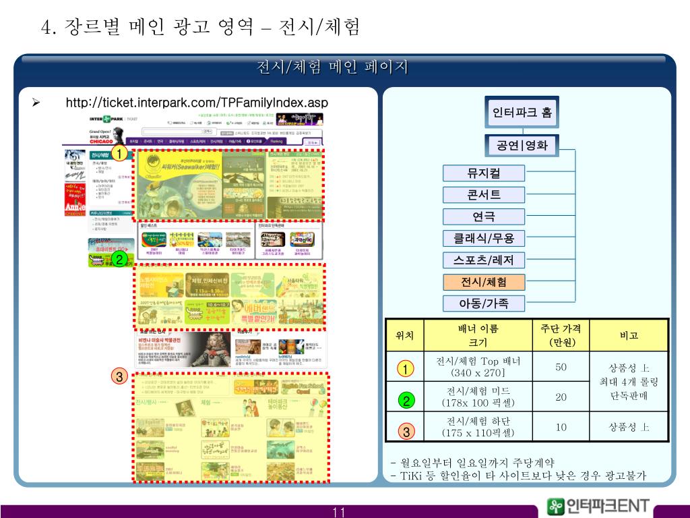Image resolution: width=690 pixels, height=518 pixels.
Task: Open the 체험, 인체신비전 mid banner
Action: click(208, 285)
